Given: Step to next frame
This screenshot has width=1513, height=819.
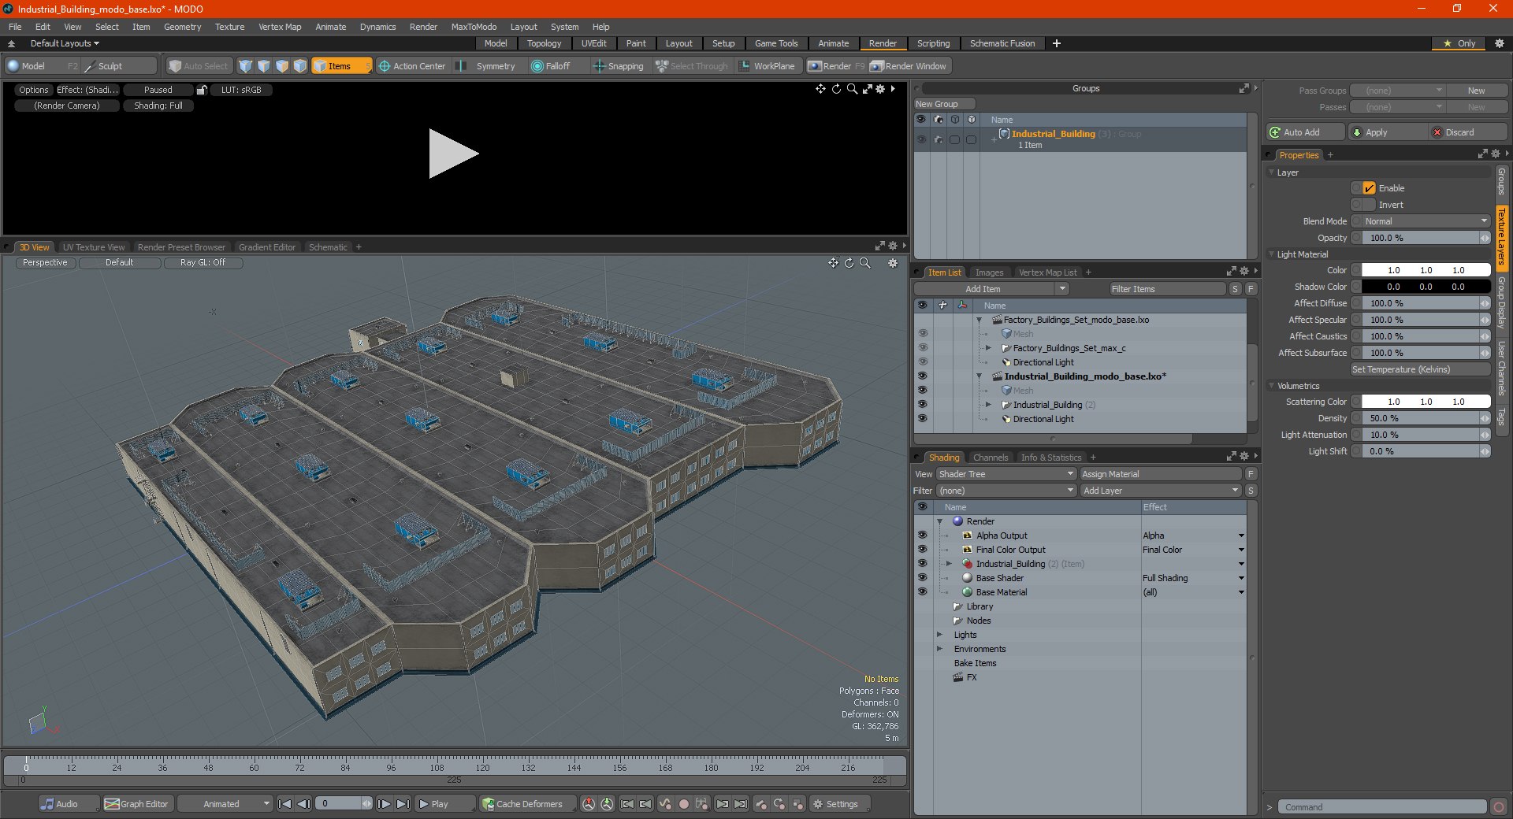Looking at the screenshot, I should [x=384, y=804].
